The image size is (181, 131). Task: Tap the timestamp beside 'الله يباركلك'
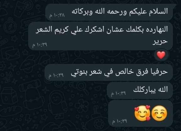pyautogui.click(x=118, y=94)
